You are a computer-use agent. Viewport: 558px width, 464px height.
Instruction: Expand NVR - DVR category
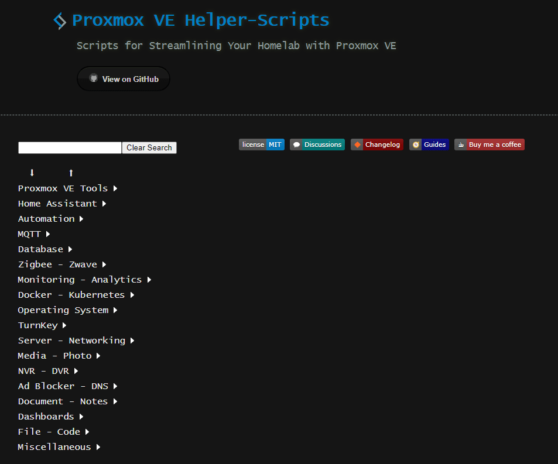[x=48, y=371]
